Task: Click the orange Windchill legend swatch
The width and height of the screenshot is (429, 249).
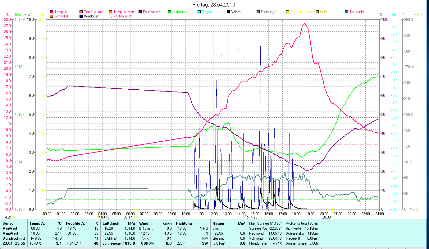Action: point(51,16)
